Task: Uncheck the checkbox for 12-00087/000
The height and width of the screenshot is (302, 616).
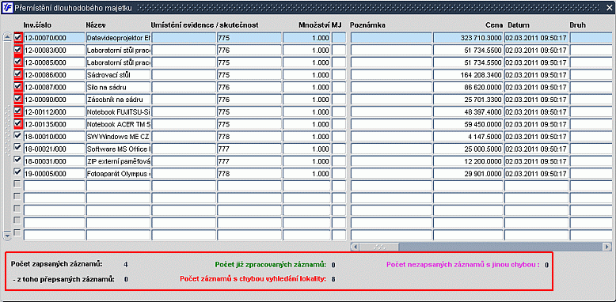Action: 17,87
